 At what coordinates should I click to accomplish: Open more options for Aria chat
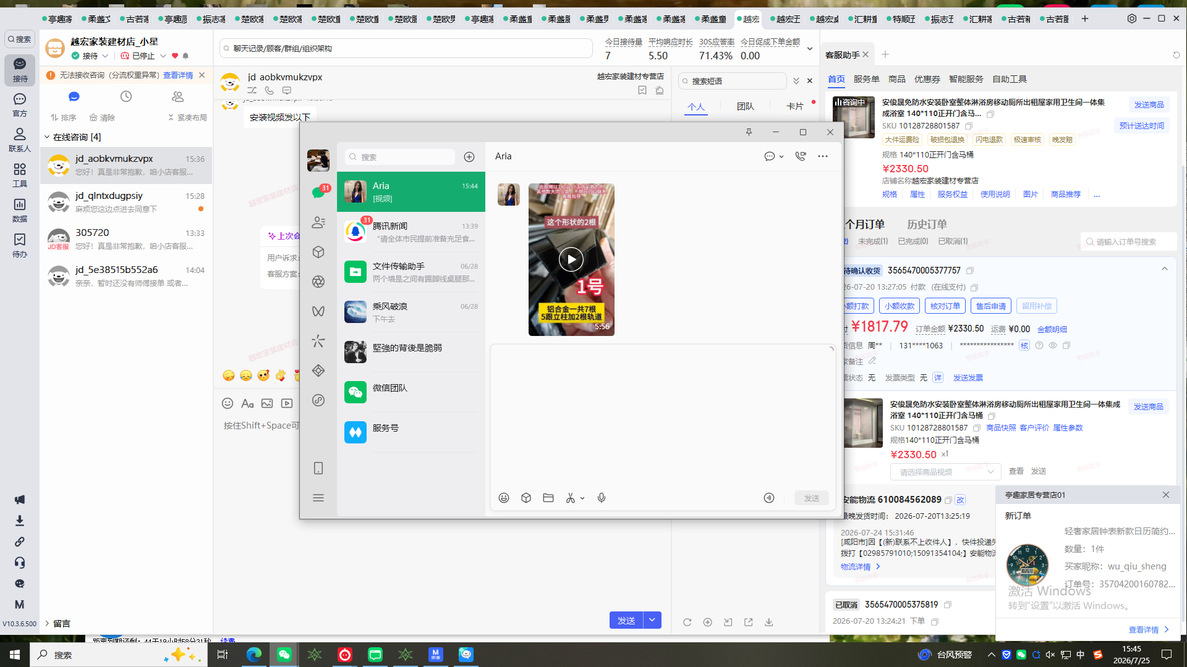(823, 156)
